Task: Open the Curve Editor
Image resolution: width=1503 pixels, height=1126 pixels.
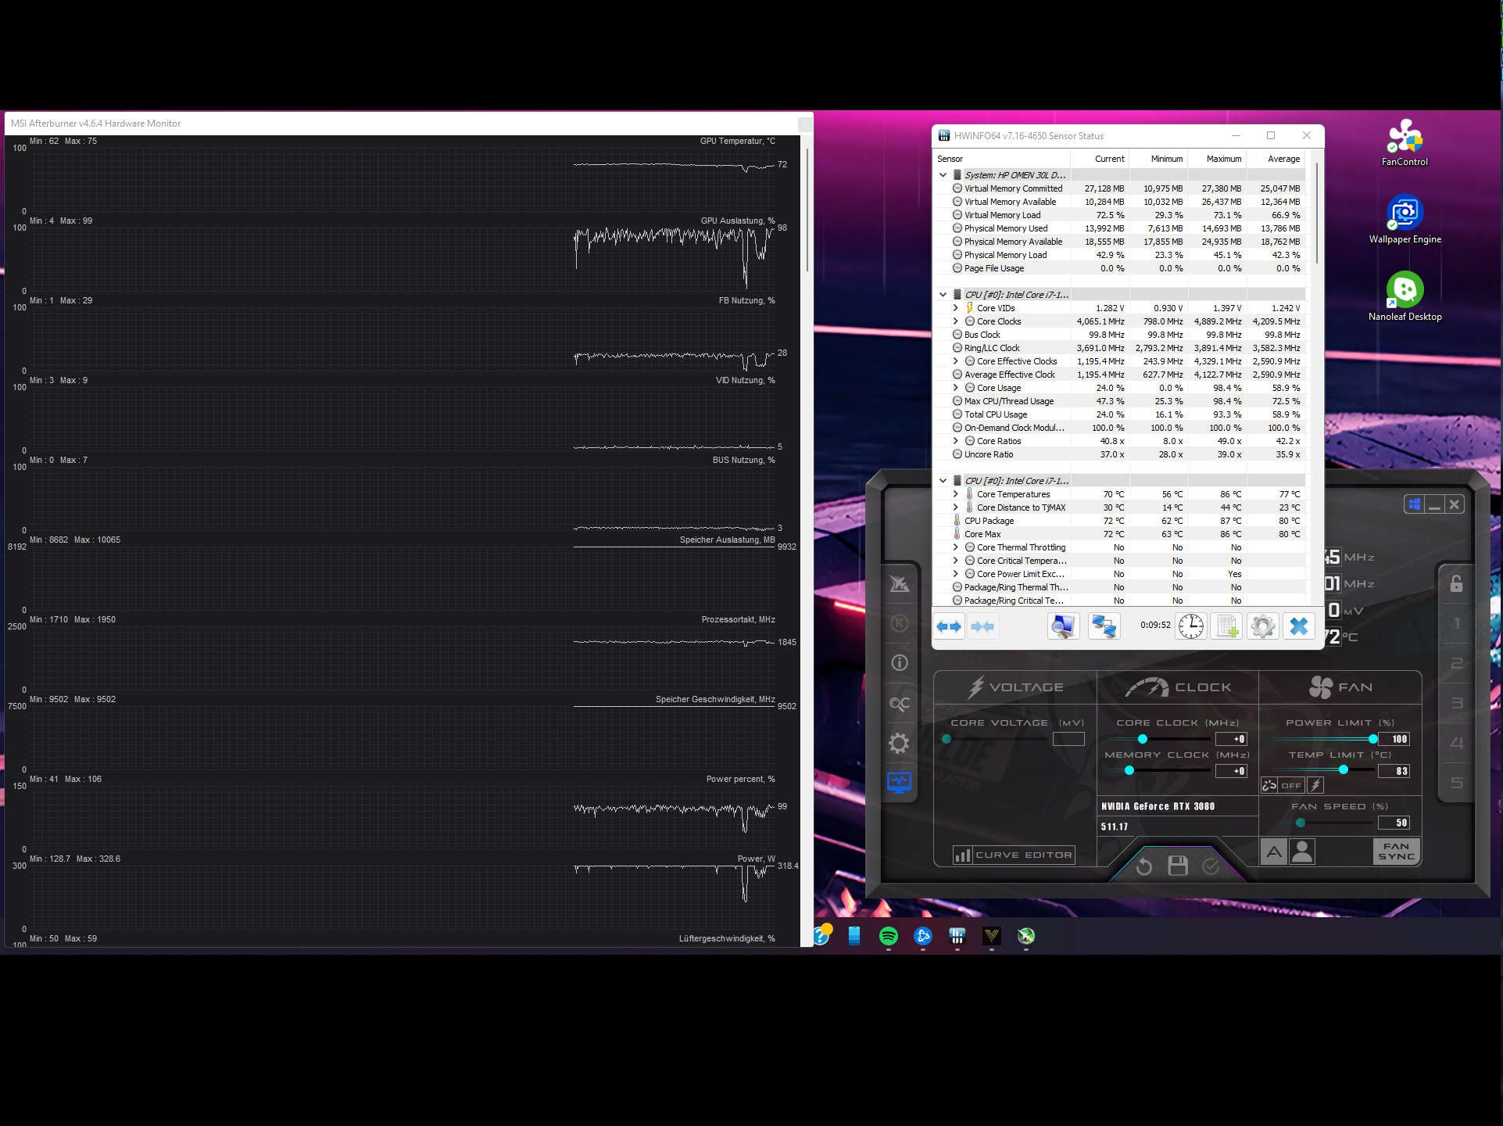Action: click(1014, 855)
